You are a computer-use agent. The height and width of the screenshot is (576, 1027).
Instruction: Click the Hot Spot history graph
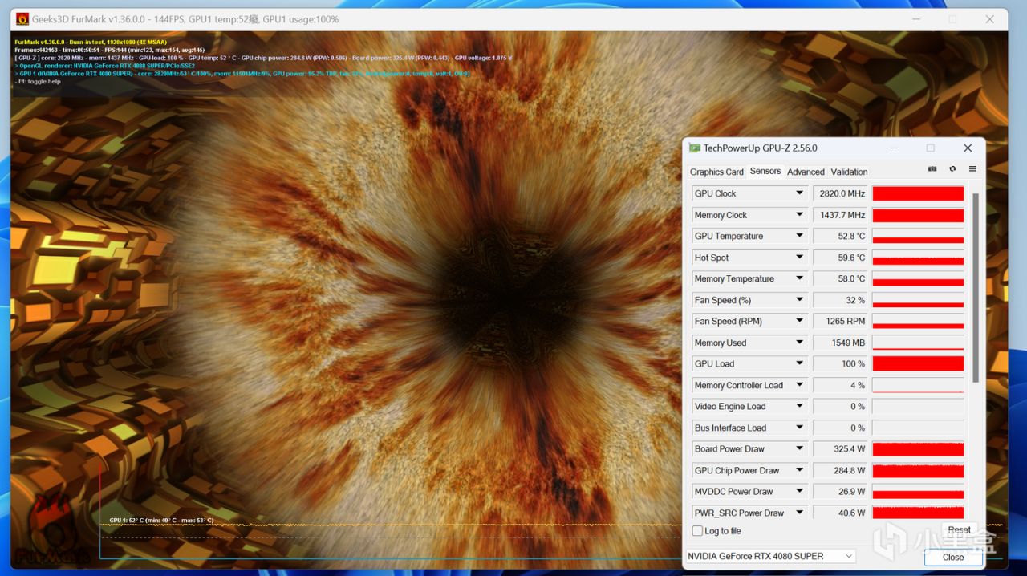pyautogui.click(x=918, y=258)
